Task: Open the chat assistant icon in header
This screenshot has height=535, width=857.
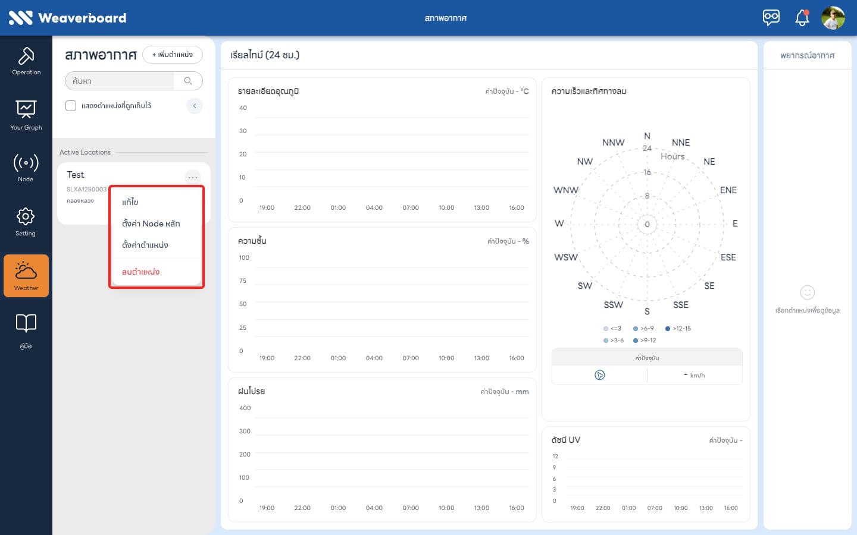Action: [x=771, y=17]
